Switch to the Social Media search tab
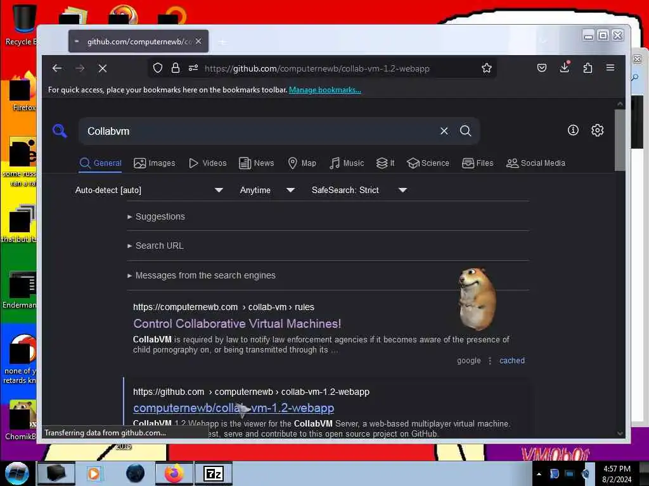This screenshot has height=486, width=649. 536,163
